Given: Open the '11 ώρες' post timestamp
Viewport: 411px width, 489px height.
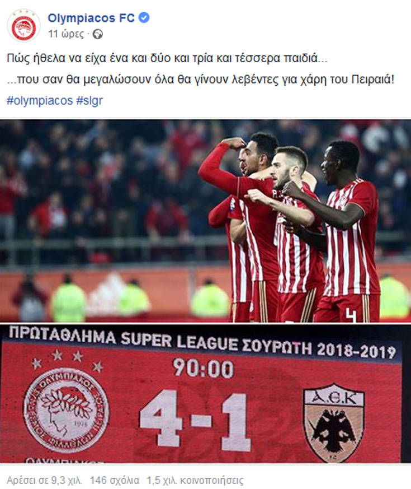Looking at the screenshot, I should 66,34.
